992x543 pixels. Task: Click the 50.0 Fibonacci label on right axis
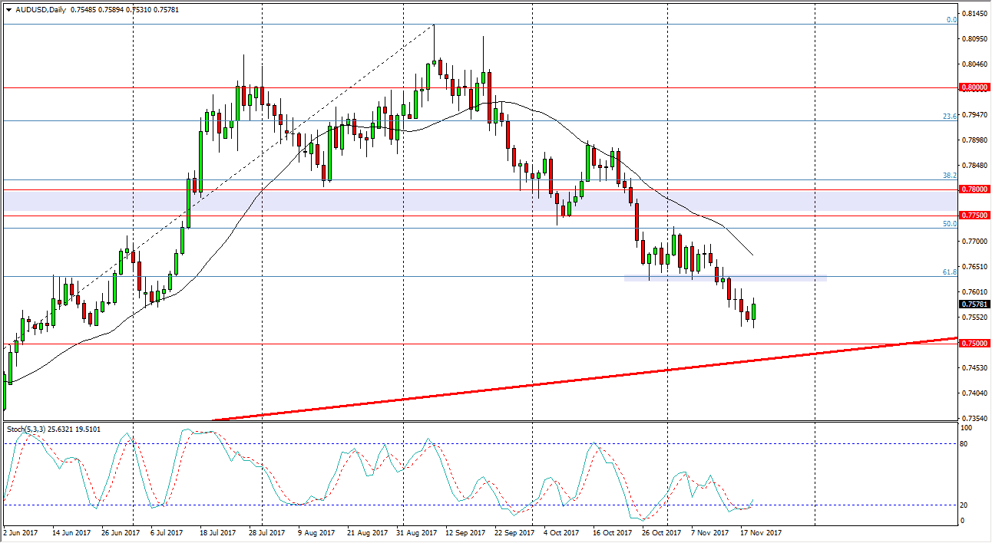948,224
